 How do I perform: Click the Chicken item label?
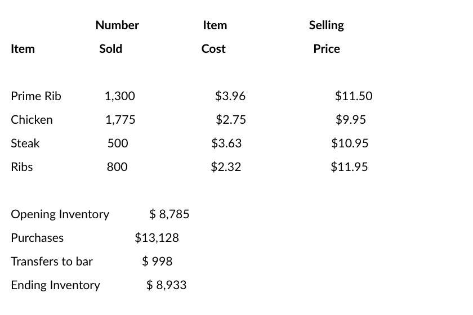coord(32,120)
